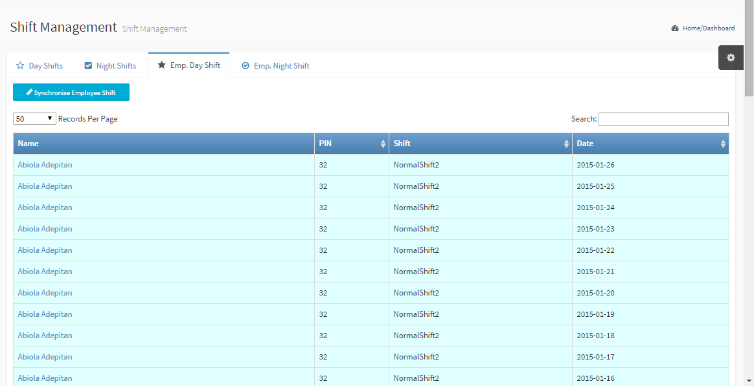This screenshot has height=386, width=754.
Task: Click the star icon on Day Shifts tab
Action: click(x=20, y=66)
